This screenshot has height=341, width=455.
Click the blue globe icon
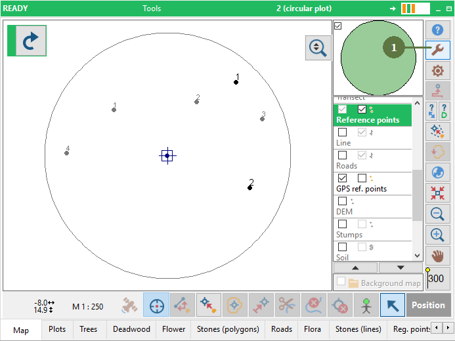(x=438, y=172)
